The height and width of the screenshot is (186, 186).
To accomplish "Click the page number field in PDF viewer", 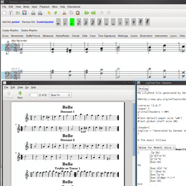I will [33, 95].
